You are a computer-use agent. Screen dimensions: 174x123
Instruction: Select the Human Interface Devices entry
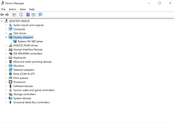coord(28,50)
